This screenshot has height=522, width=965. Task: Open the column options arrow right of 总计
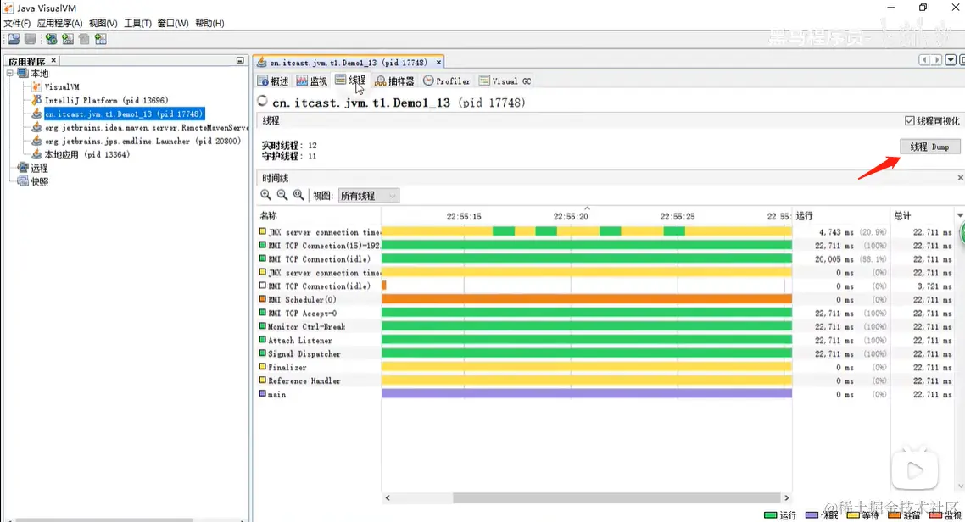coord(960,216)
